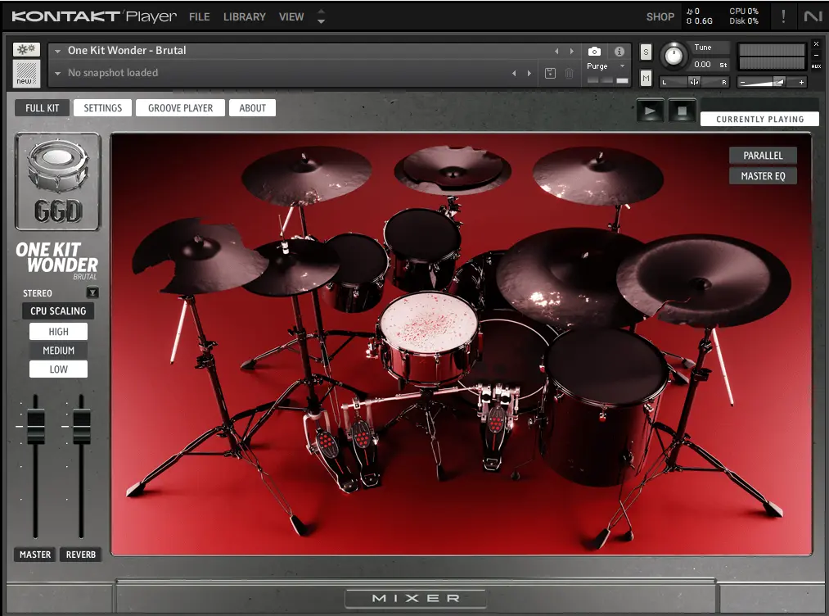Click the top-left crash cymbal
829x616 pixels.
pos(306,174)
